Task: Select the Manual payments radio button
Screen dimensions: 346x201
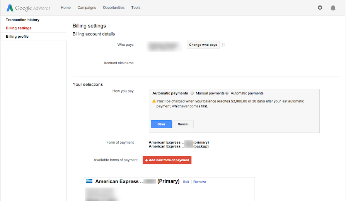Action: (193, 93)
